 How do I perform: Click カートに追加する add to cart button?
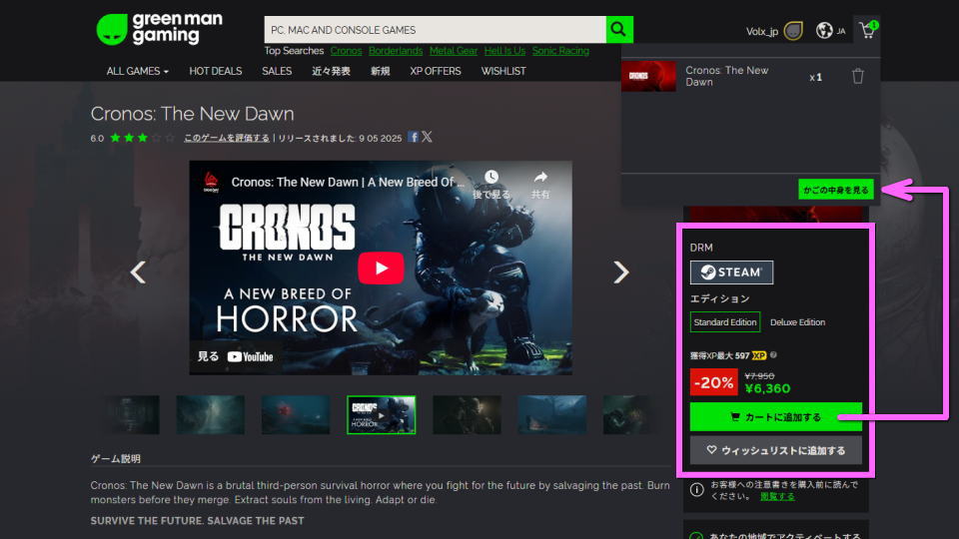pos(775,417)
